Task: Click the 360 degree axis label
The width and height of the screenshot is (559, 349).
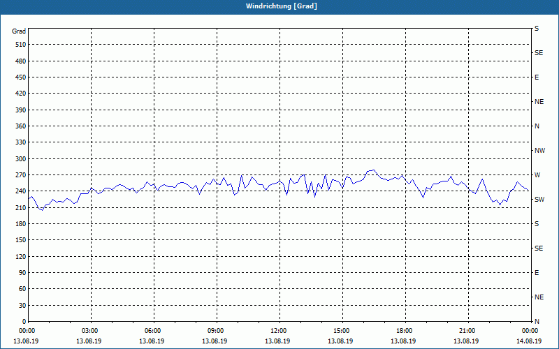Action: point(21,126)
